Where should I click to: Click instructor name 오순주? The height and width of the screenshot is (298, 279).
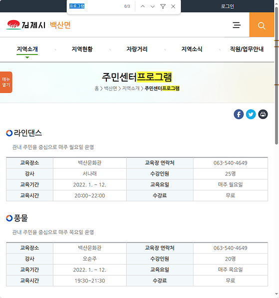pyautogui.click(x=90, y=259)
